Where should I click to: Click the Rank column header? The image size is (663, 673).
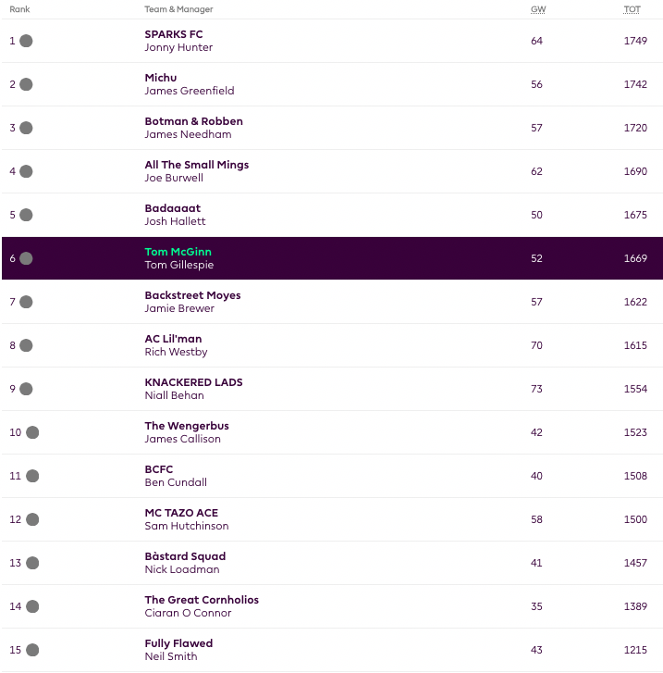pos(19,9)
